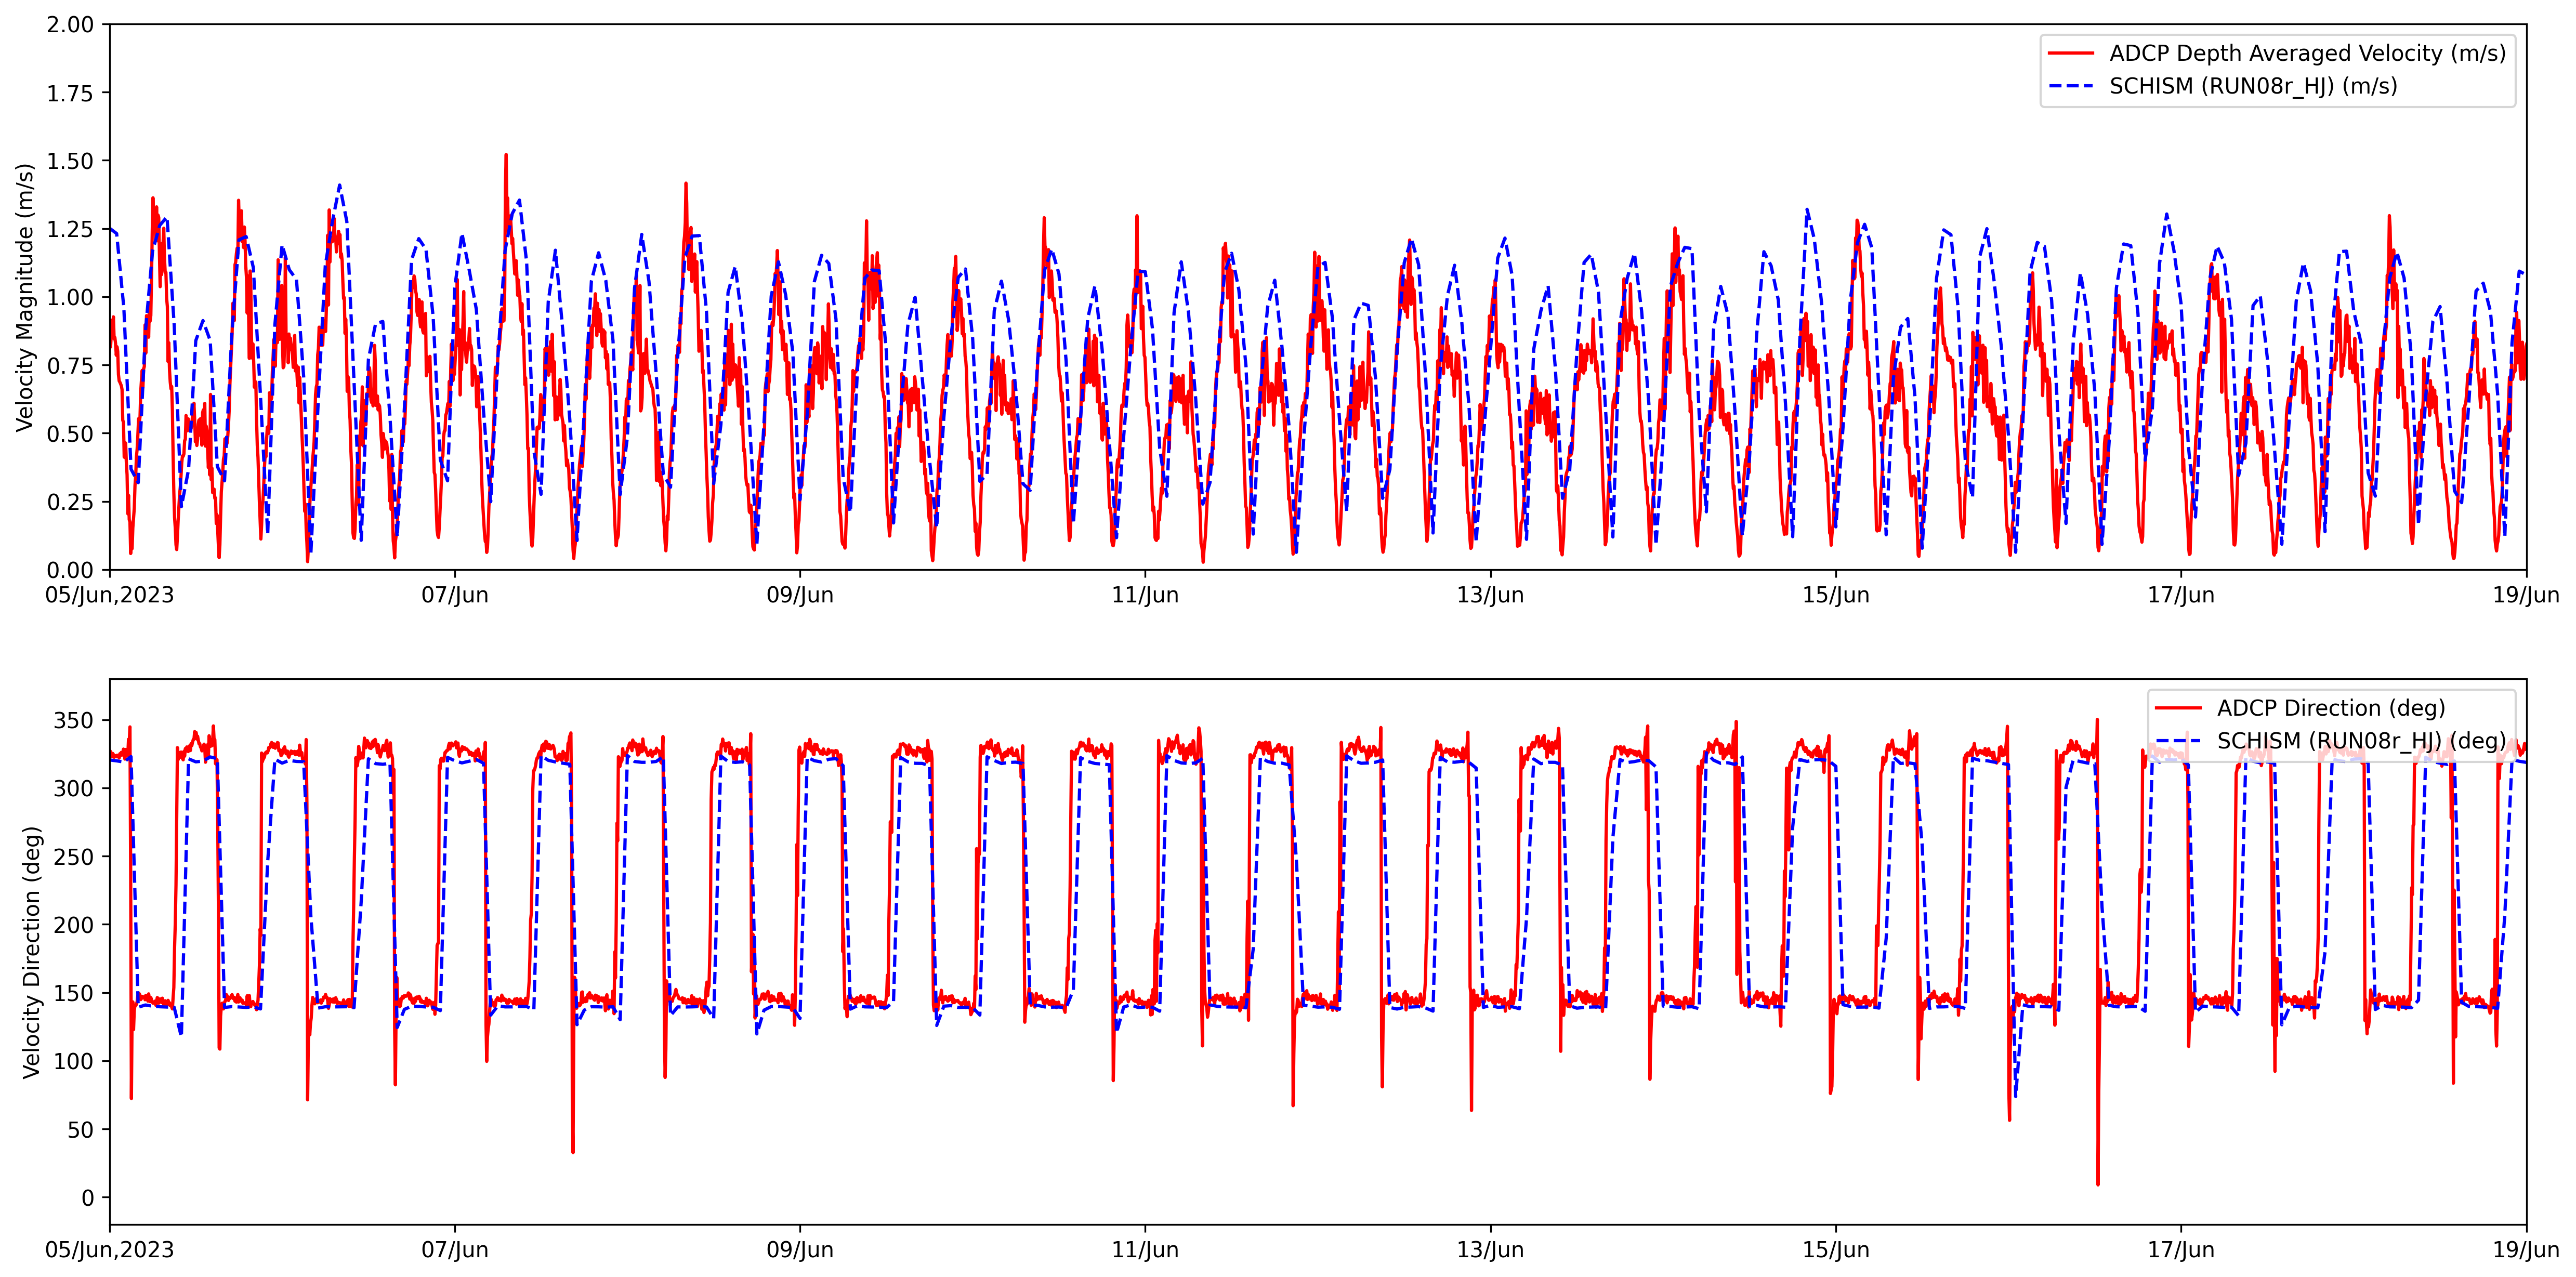The width and height of the screenshot is (2576, 1277).
Task: Click the 200 tick on the direction axis
Action: point(74,925)
